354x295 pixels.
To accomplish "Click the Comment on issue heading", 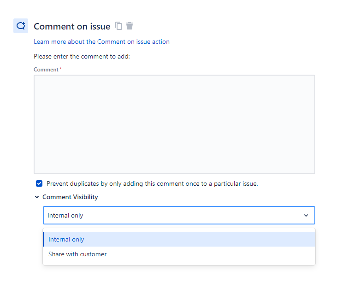I will click(72, 26).
